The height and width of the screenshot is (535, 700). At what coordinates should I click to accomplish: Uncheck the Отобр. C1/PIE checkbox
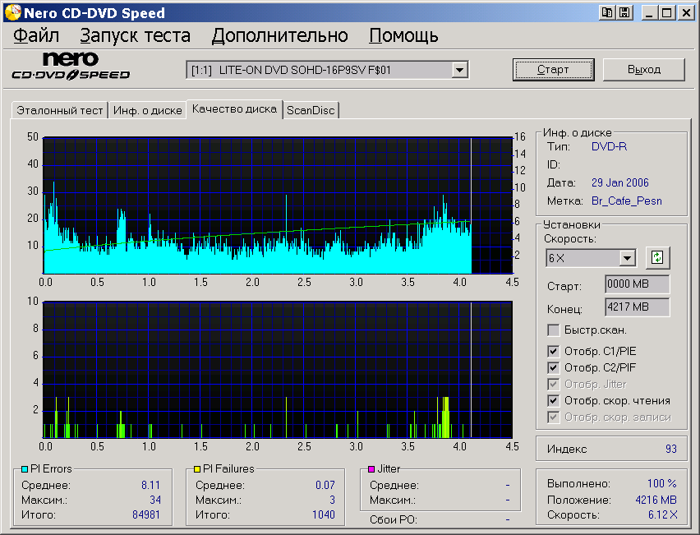point(554,351)
